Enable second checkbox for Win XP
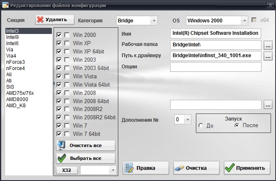Image resolution: width=276 pixels, height=181 pixels. click(x=67, y=43)
